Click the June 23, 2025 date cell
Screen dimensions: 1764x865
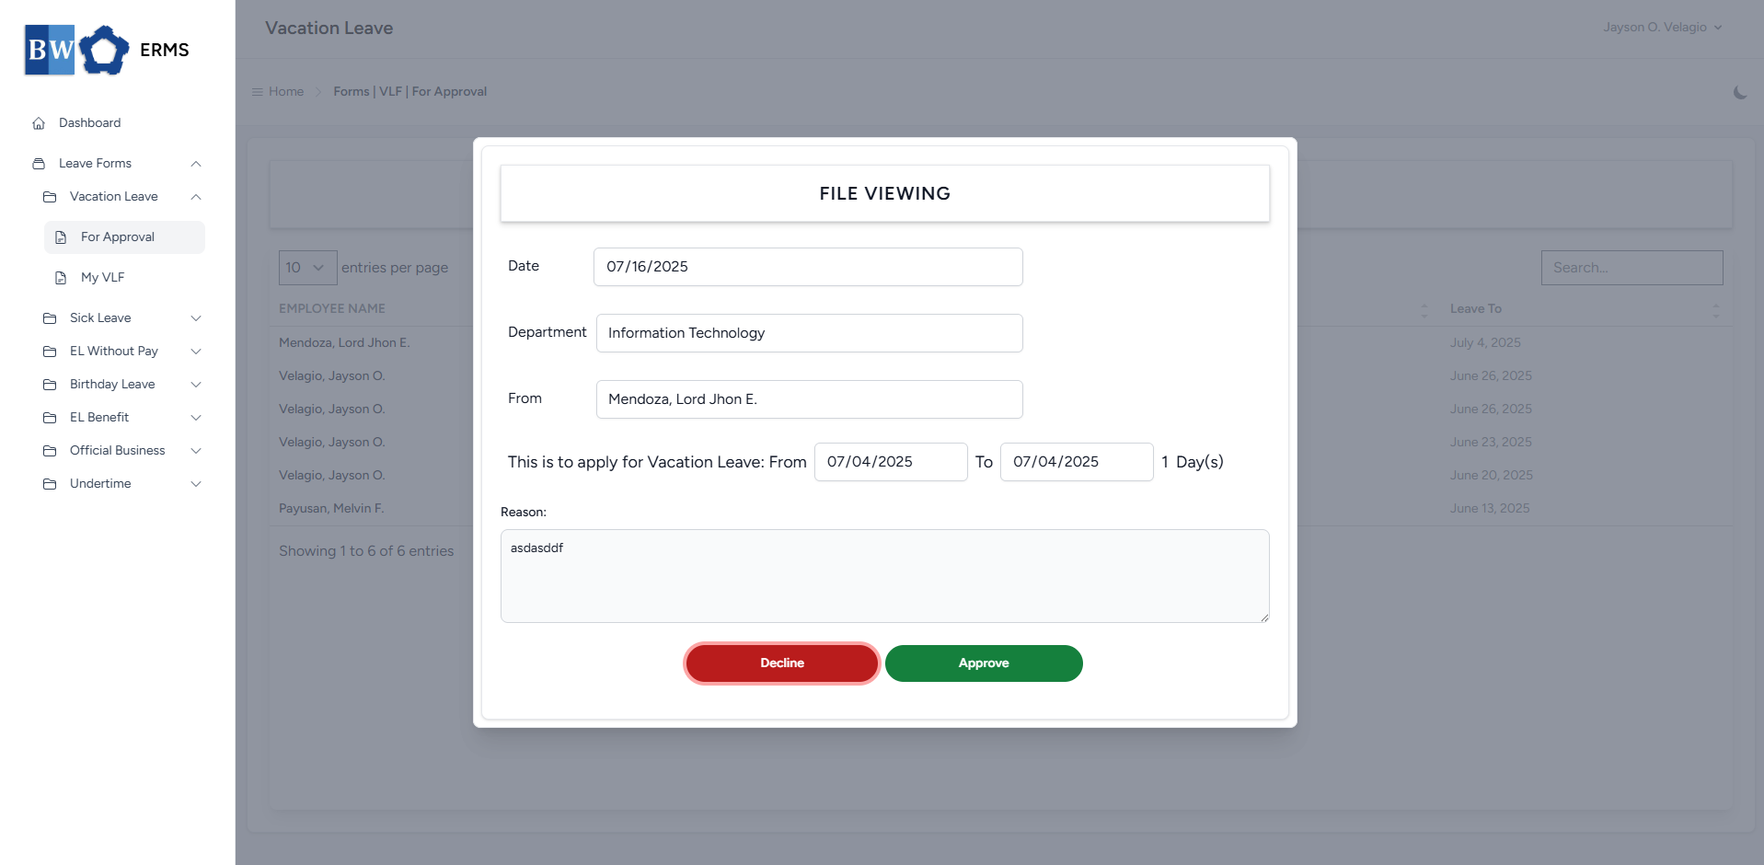pos(1491,443)
